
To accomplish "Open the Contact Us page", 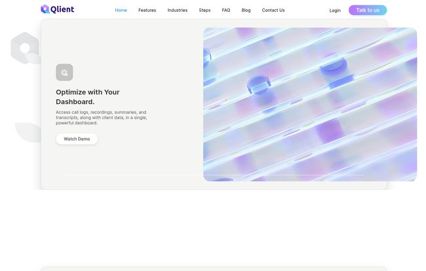I will (273, 10).
